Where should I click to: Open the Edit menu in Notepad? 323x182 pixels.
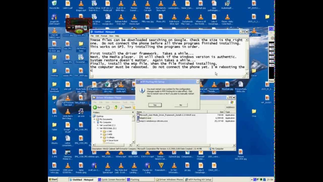pyautogui.click(x=97, y=36)
